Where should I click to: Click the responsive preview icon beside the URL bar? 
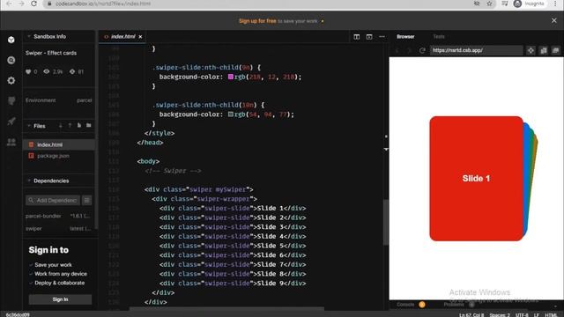(x=544, y=51)
